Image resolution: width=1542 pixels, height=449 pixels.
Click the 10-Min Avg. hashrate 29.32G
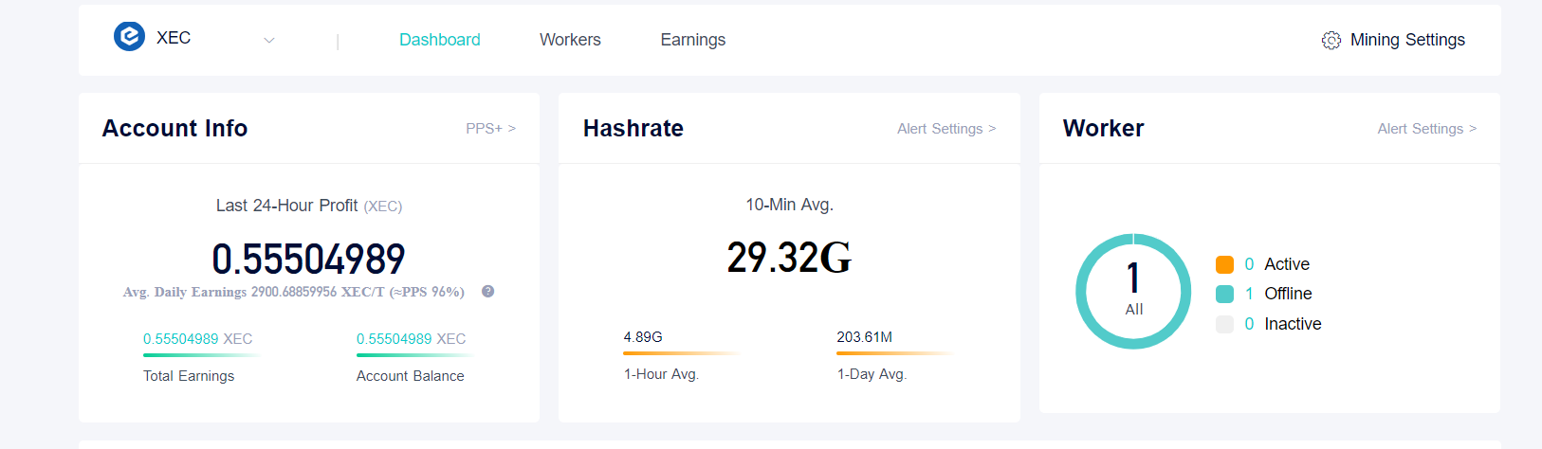pyautogui.click(x=789, y=257)
